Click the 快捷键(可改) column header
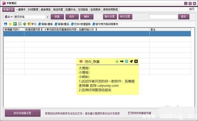 pos(14,30)
